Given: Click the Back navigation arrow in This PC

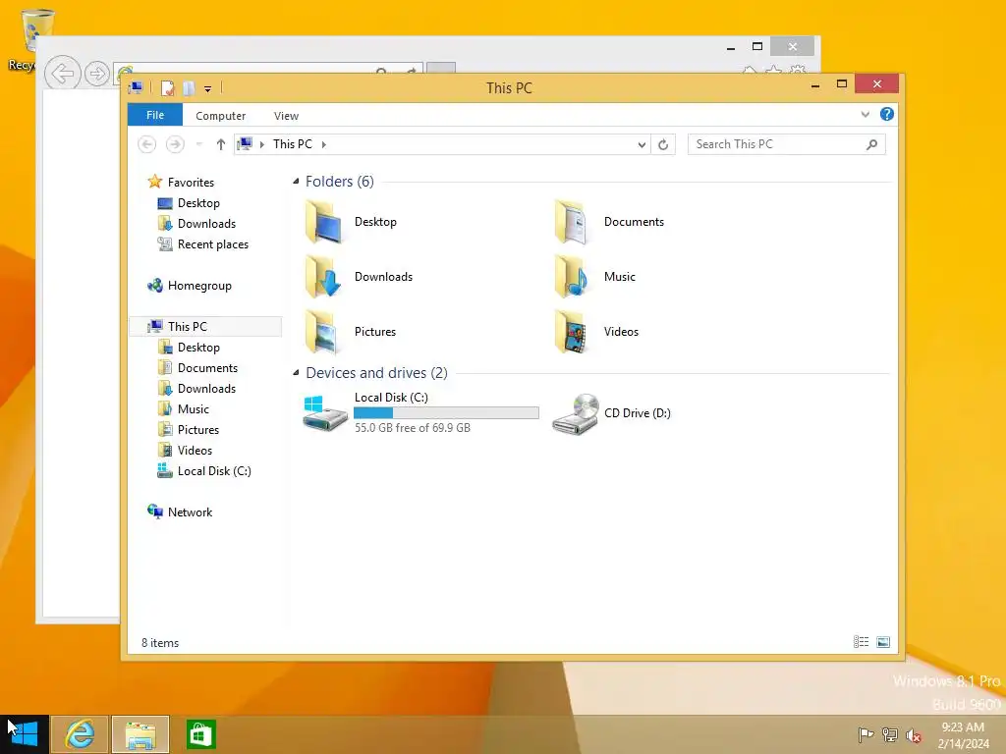Looking at the screenshot, I should point(147,144).
